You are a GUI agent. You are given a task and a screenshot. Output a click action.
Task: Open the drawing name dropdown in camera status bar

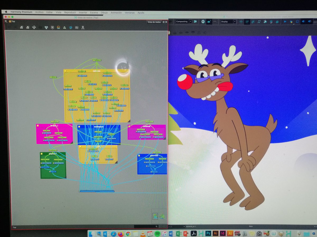[x=184, y=226]
